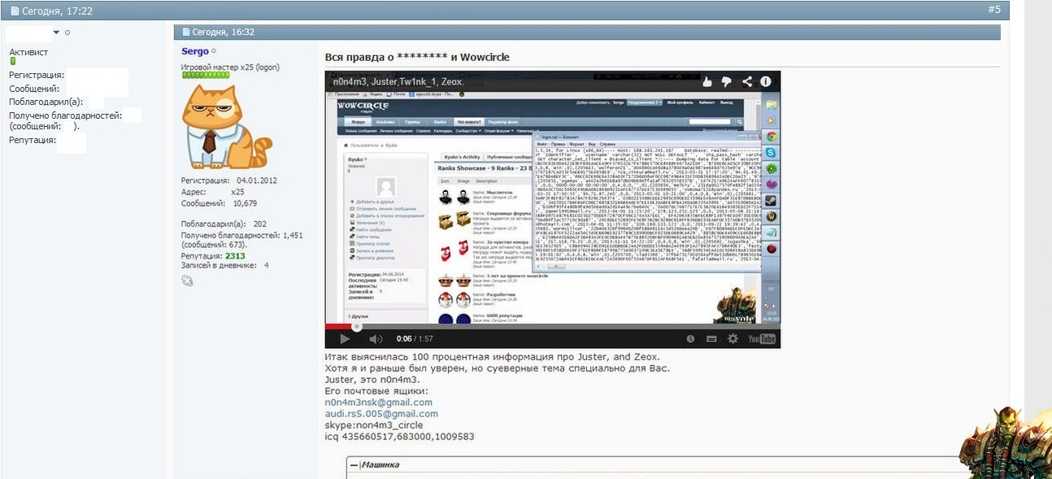Play the embedded video
This screenshot has height=479, width=1052.
click(346, 339)
